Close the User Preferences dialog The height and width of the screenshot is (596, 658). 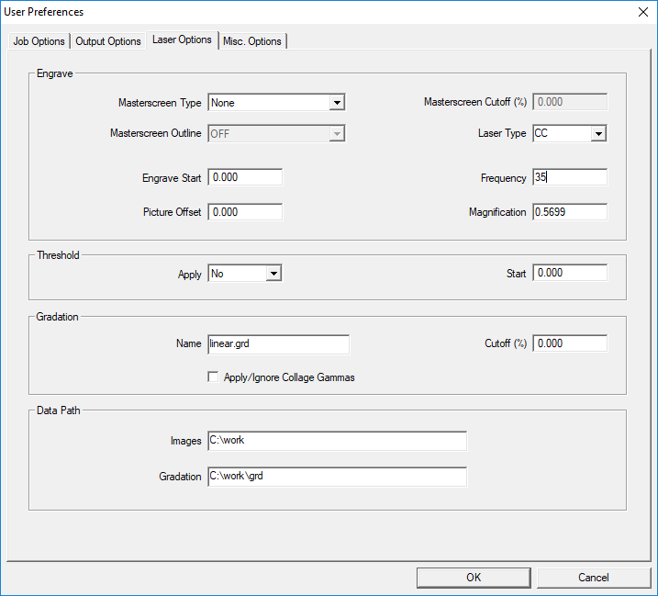click(x=641, y=12)
